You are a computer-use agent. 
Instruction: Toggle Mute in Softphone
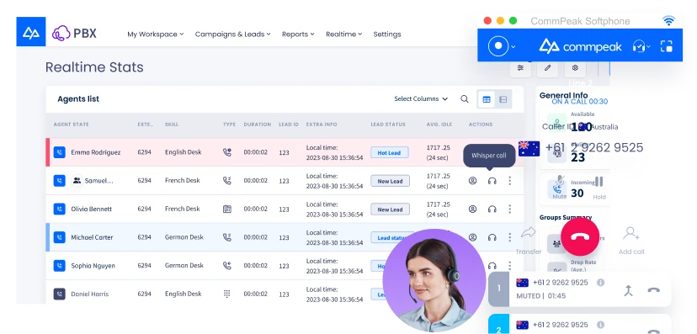pyautogui.click(x=560, y=187)
